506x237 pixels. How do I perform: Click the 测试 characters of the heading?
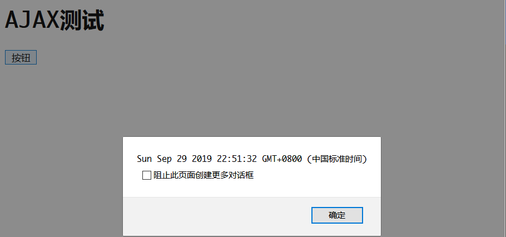tap(82, 21)
